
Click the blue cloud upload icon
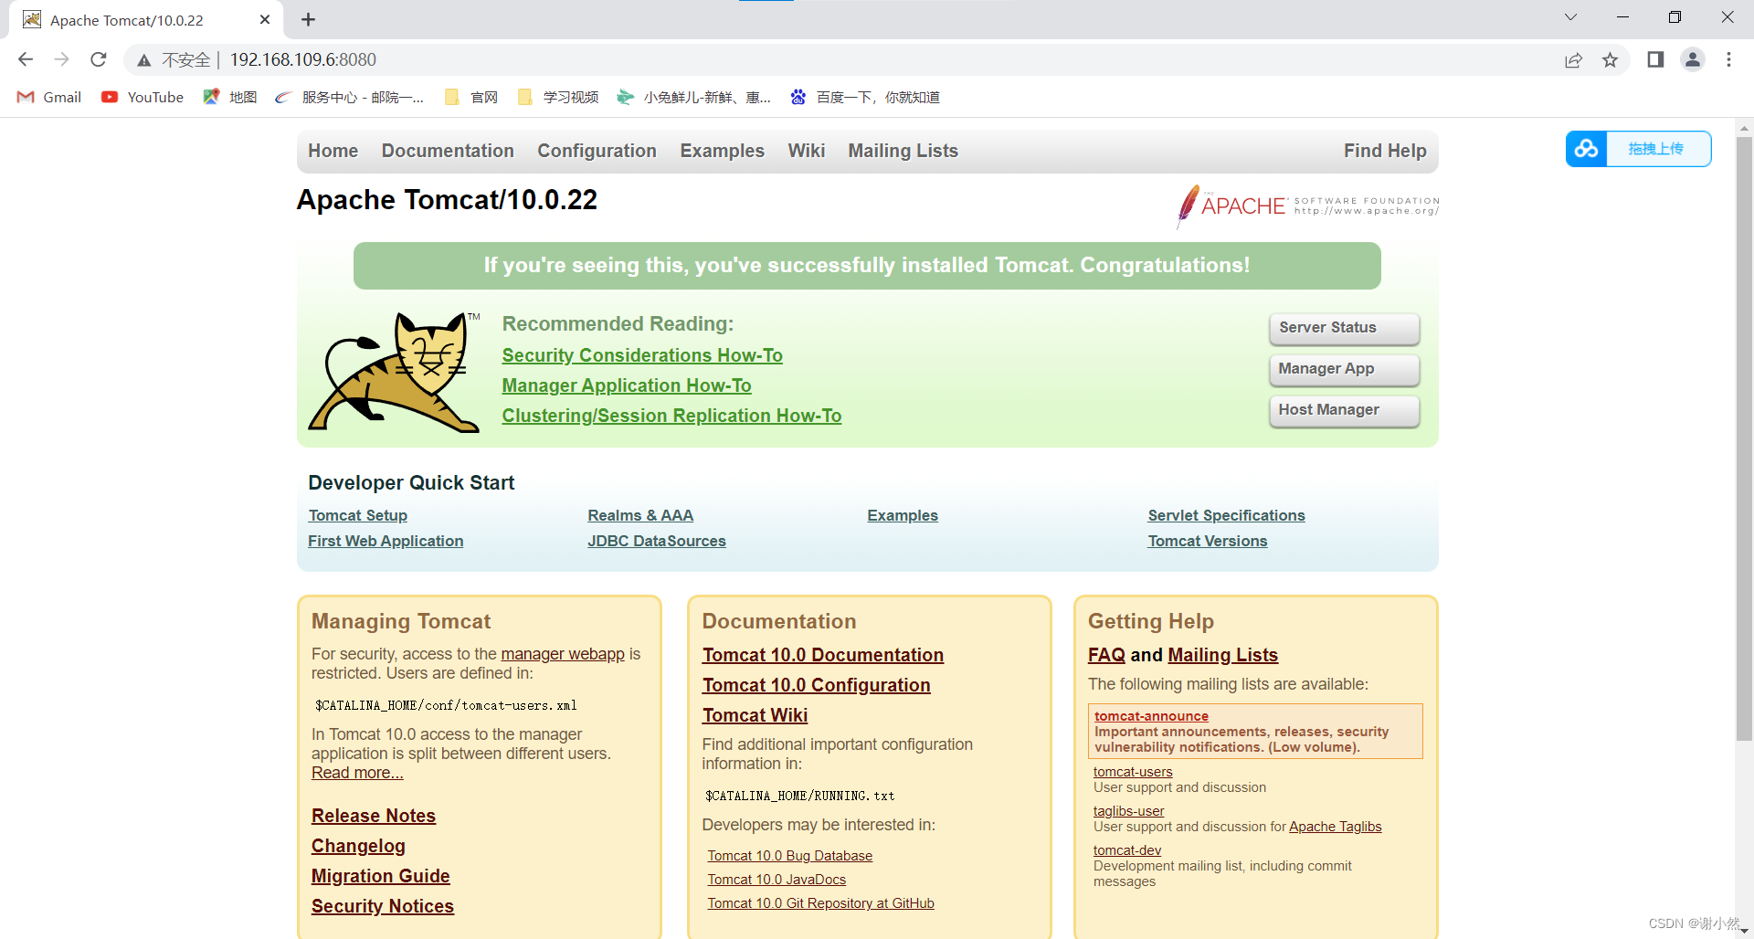click(x=1587, y=149)
